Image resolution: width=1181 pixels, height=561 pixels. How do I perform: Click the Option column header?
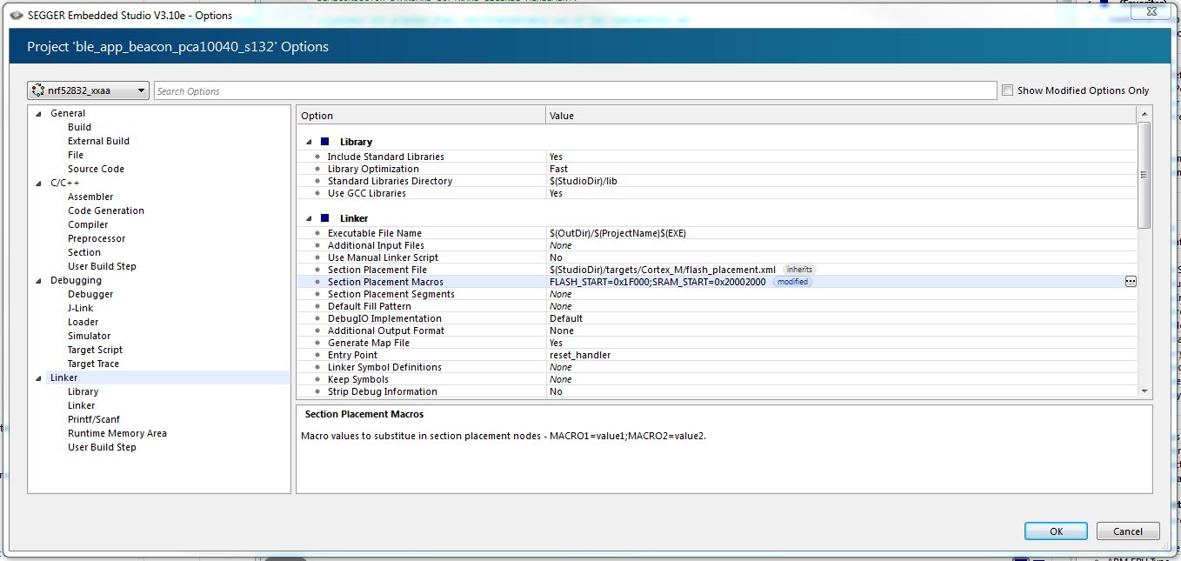[x=421, y=115]
